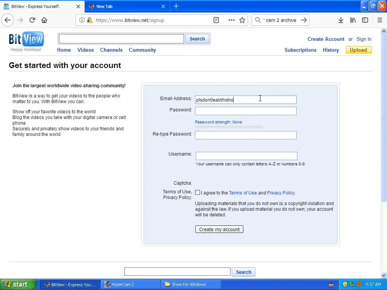Open the Windows start button
Viewport: 387px width, 290px height.
(18, 284)
